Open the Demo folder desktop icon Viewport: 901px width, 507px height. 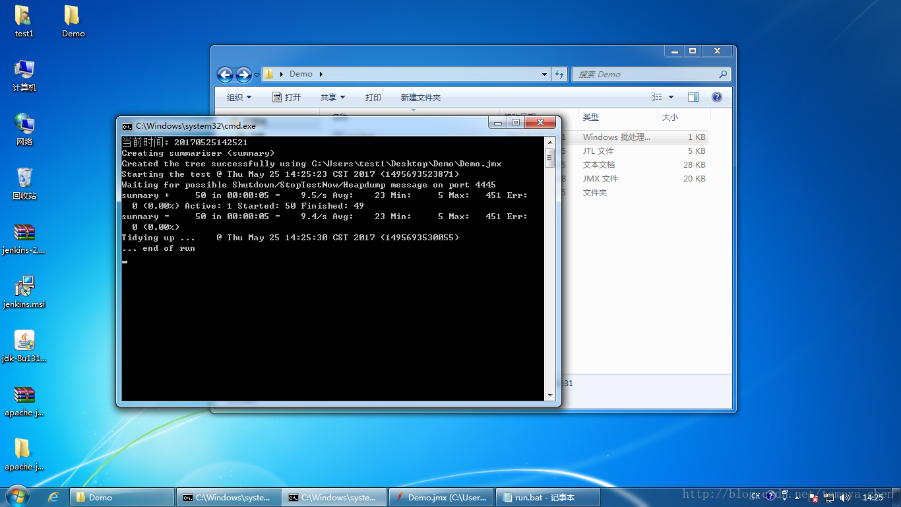pos(73,21)
